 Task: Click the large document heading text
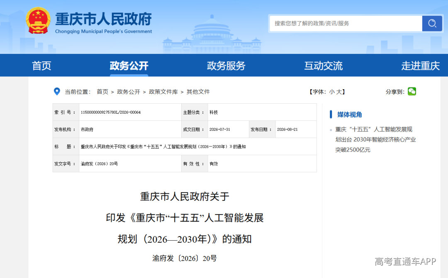tap(185, 218)
